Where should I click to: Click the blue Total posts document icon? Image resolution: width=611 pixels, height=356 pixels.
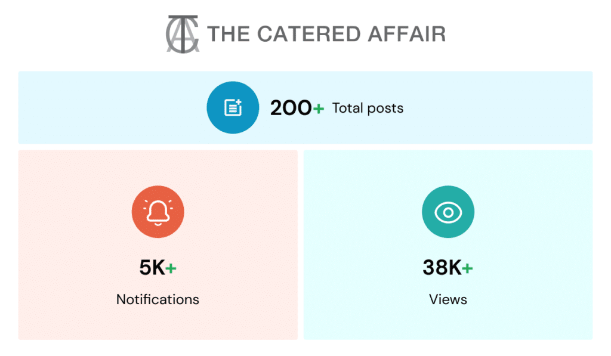click(233, 107)
